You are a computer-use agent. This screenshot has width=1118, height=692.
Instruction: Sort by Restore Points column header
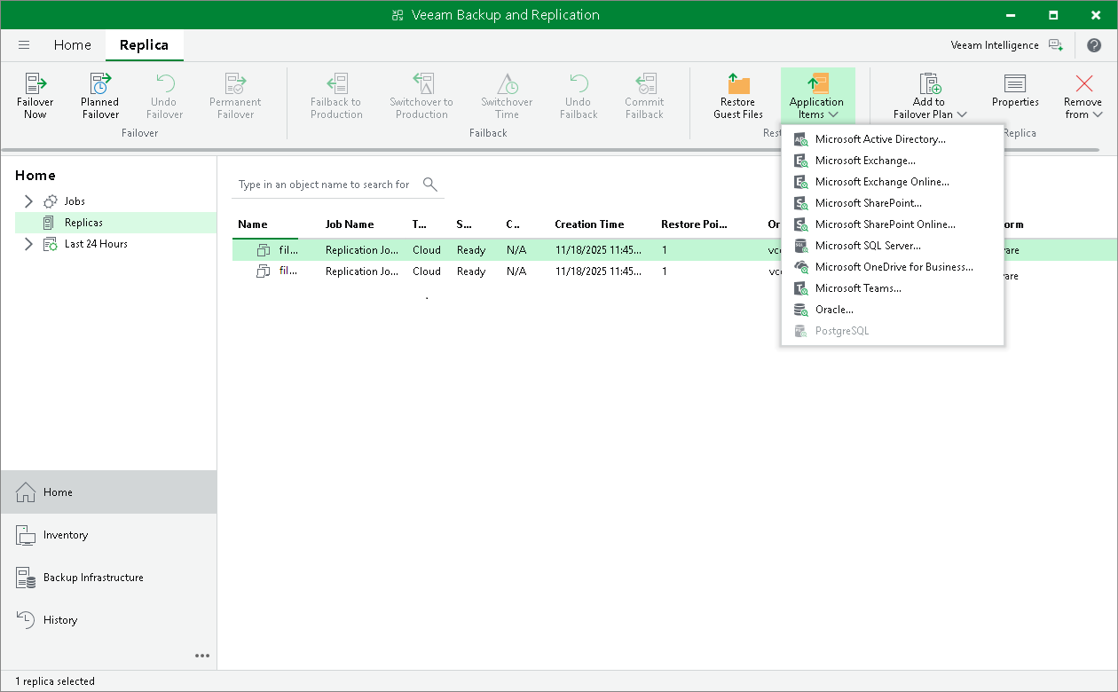point(695,224)
